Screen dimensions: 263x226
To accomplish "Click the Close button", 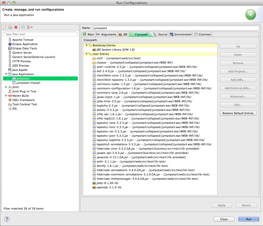I will [224, 219].
